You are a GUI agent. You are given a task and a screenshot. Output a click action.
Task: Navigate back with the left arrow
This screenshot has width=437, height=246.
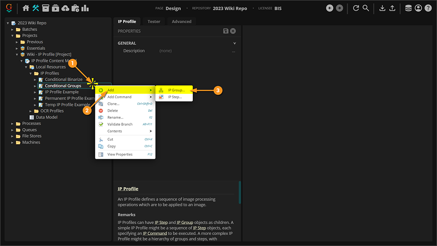(329, 8)
